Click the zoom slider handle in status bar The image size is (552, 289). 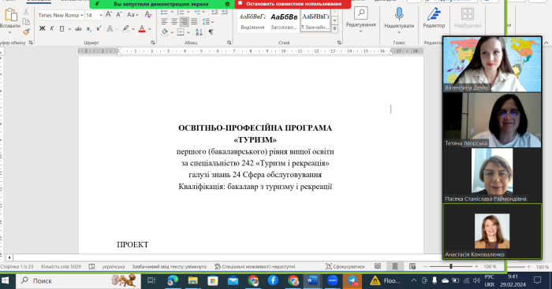[451, 266]
